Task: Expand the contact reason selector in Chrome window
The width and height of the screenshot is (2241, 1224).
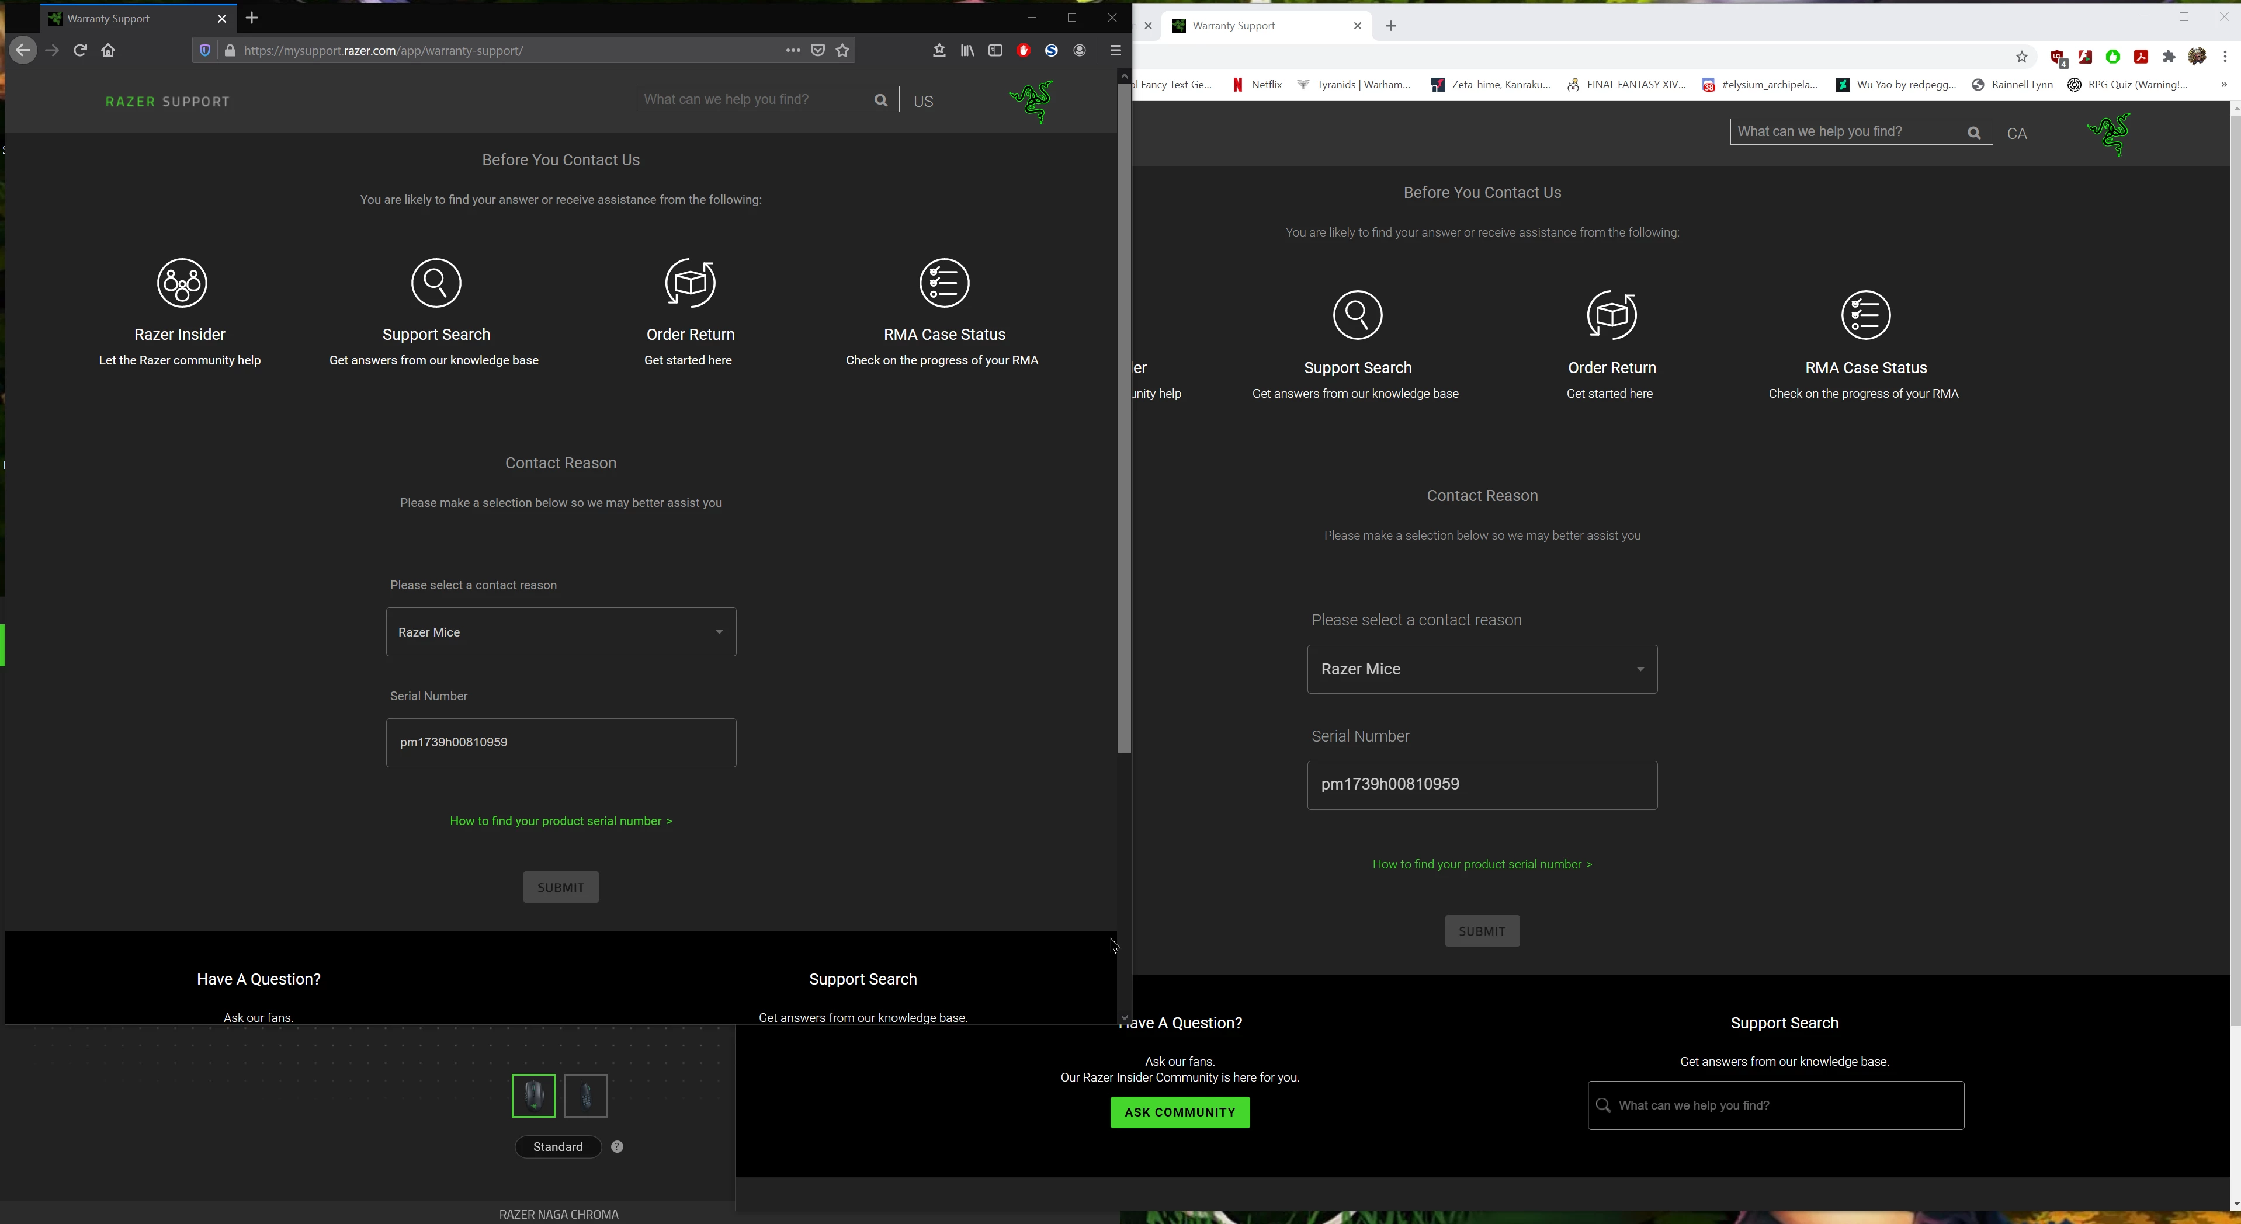Action: click(x=1482, y=669)
